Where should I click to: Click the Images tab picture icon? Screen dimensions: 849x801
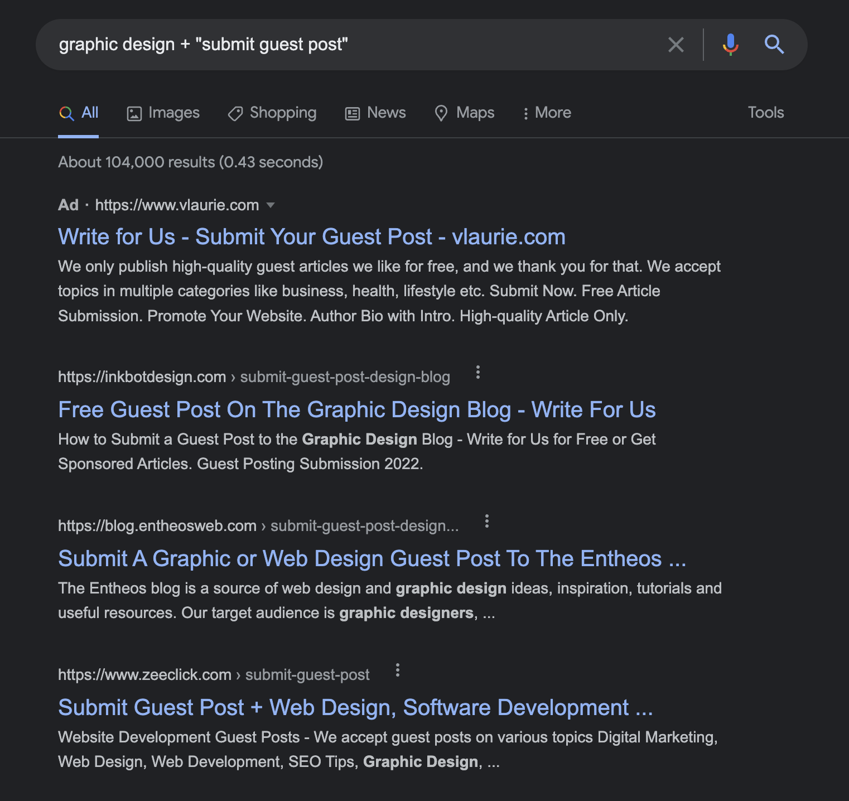pos(134,114)
